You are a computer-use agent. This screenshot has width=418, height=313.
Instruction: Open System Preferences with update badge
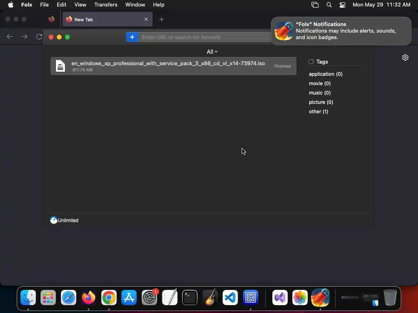149,297
